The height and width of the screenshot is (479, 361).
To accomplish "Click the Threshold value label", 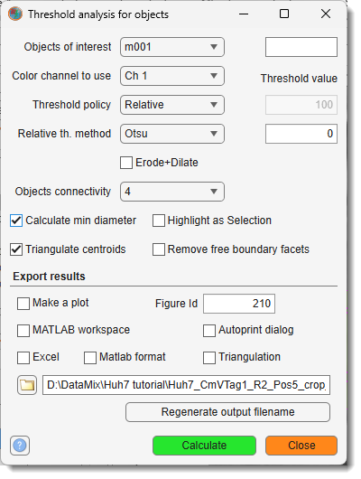I will click(299, 79).
